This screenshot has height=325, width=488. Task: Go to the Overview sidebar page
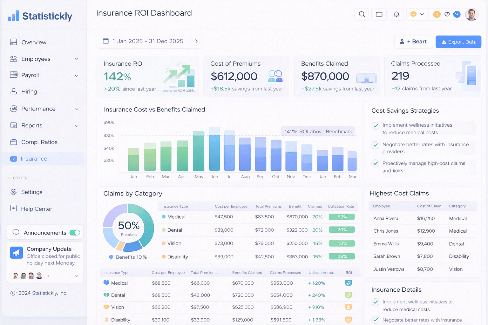coord(34,42)
